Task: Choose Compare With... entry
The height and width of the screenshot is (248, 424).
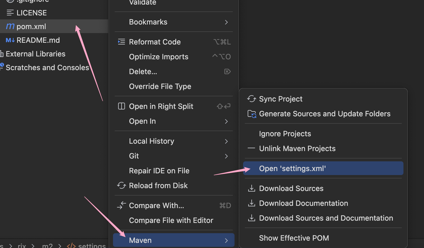Action: pos(174,206)
